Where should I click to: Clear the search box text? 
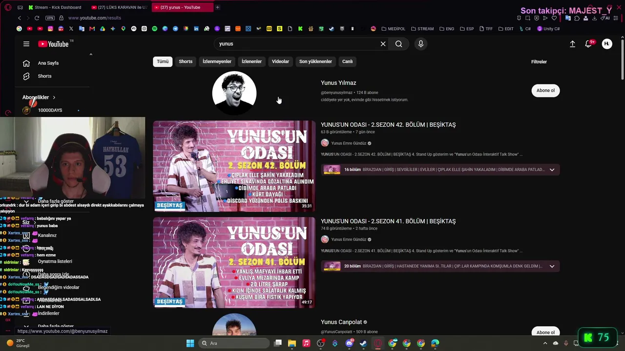click(383, 44)
